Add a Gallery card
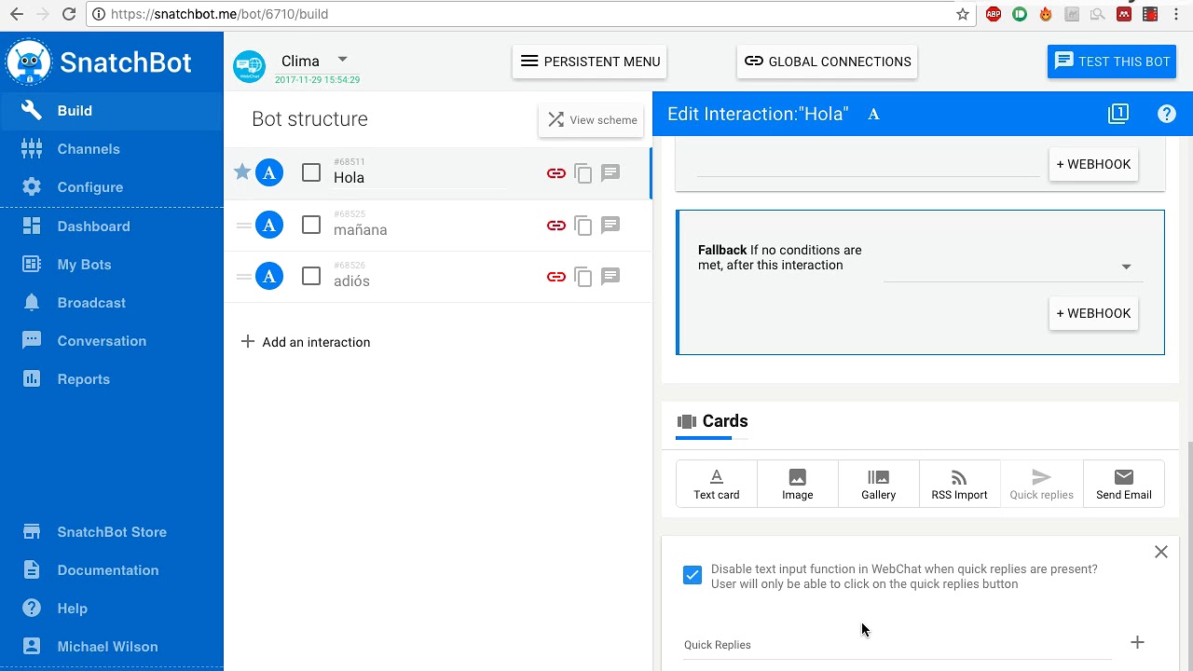1193x671 pixels. [878, 485]
